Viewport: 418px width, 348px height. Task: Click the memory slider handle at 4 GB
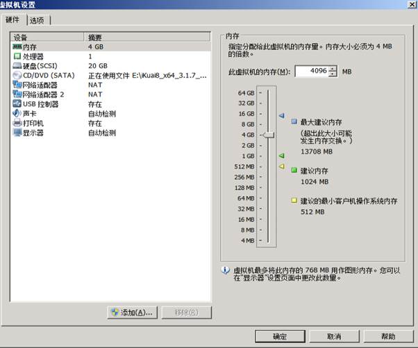point(268,135)
